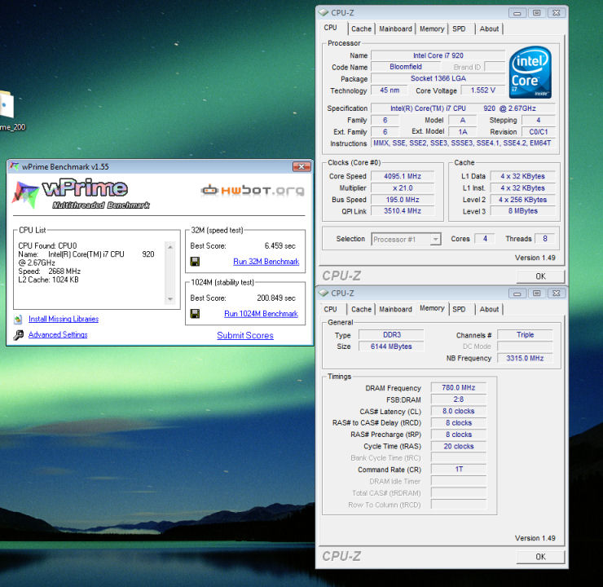The image size is (603, 587).
Task: Close the wPrime Benchmark window
Action: click(301, 166)
